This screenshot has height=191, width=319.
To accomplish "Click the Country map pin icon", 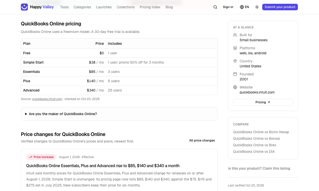I will click(235, 61).
